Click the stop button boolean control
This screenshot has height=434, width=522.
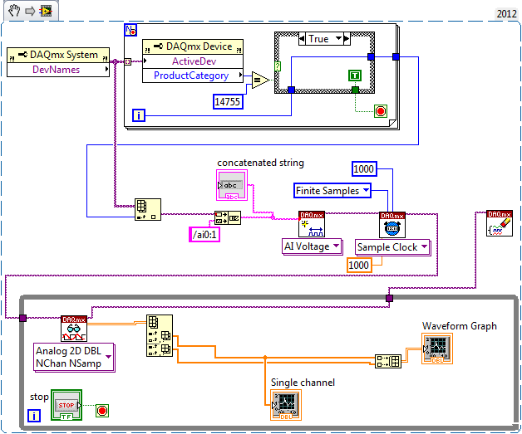[66, 405]
